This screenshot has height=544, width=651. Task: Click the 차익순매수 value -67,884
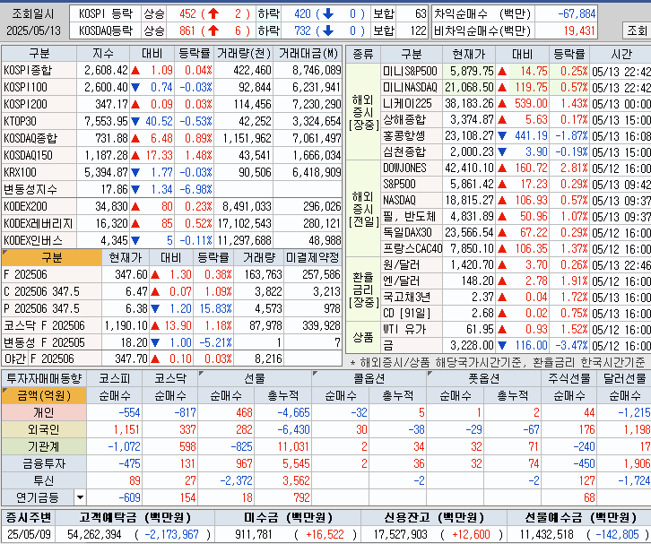click(x=577, y=14)
